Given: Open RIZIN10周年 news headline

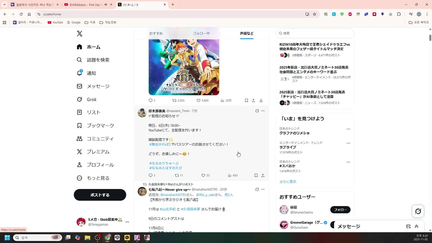Looking at the screenshot, I should (x=315, y=47).
